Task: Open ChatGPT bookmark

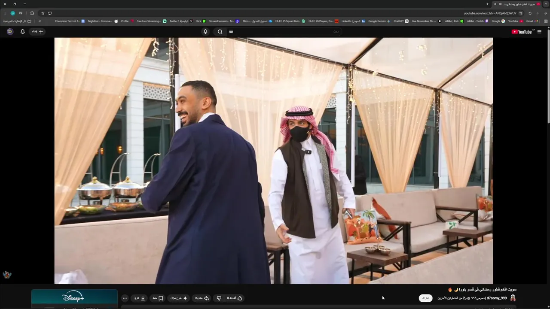Action: 401,21
